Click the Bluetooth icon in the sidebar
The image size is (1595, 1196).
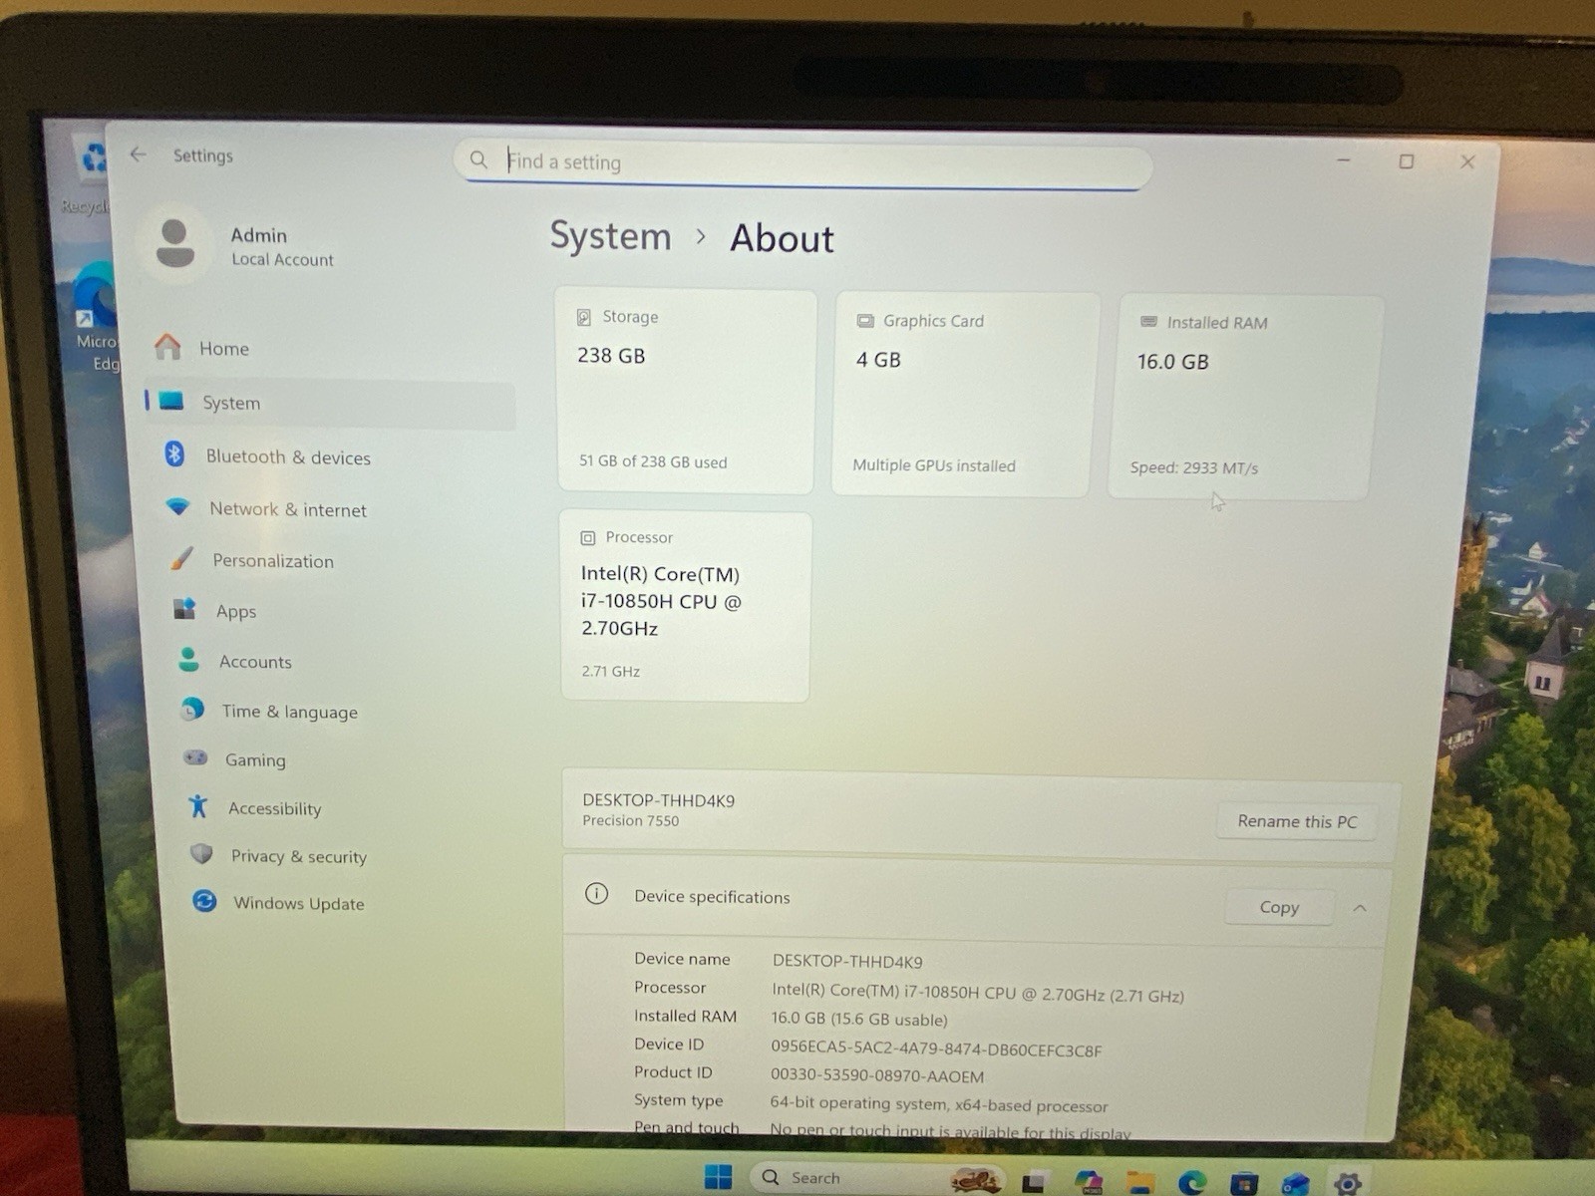pos(174,454)
